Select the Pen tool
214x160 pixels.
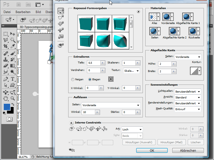pos(6,79)
